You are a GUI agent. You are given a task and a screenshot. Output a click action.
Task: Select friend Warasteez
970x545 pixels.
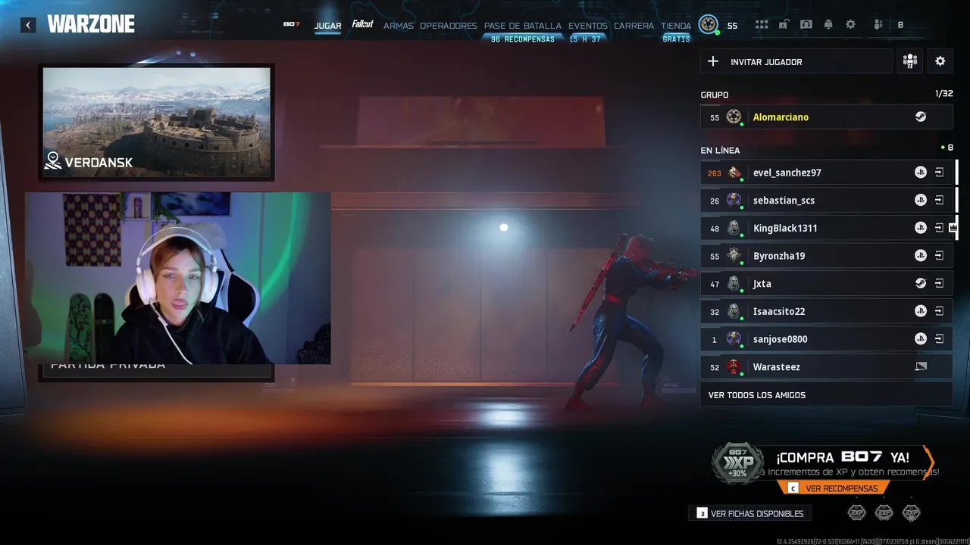tap(827, 367)
